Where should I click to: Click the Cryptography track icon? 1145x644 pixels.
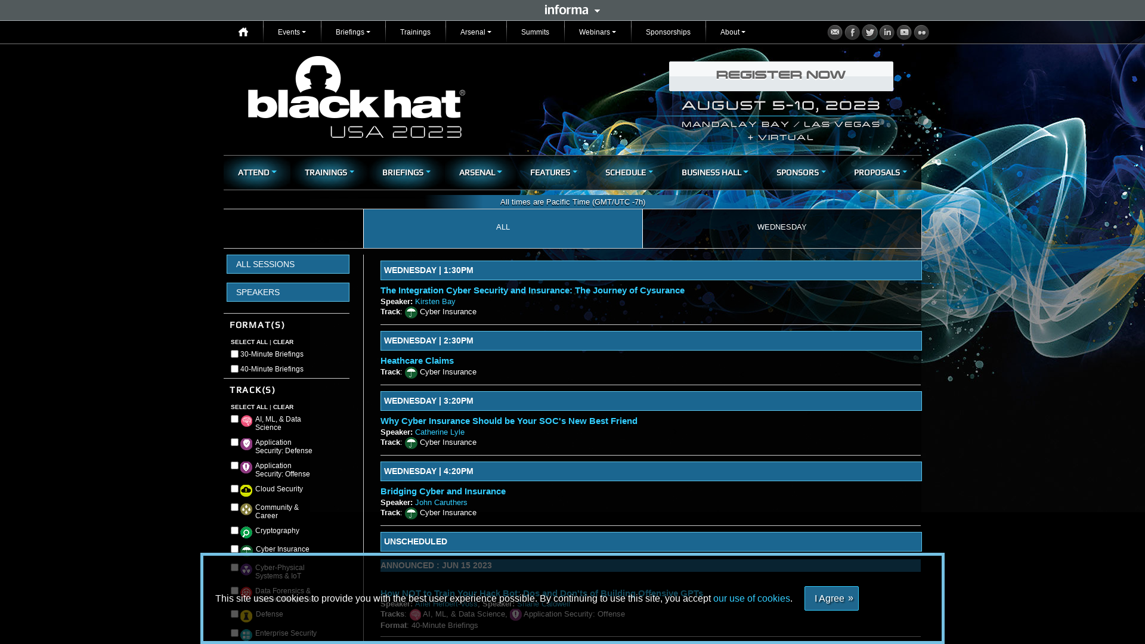(x=246, y=532)
